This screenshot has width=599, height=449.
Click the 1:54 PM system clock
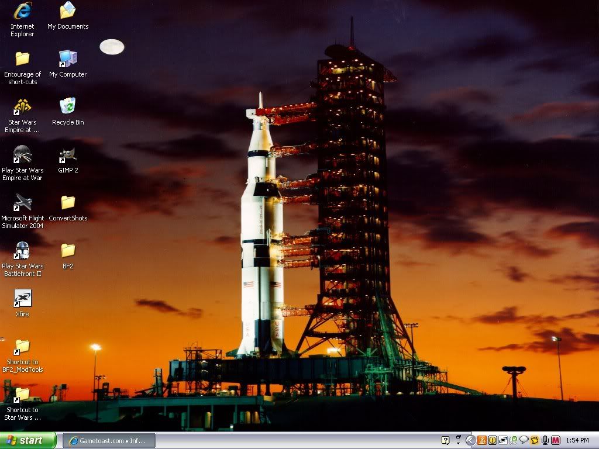577,440
